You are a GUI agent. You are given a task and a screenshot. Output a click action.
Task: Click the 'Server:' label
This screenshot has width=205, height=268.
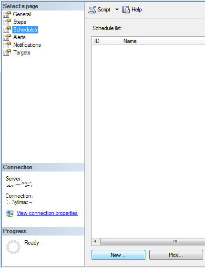click(14, 179)
